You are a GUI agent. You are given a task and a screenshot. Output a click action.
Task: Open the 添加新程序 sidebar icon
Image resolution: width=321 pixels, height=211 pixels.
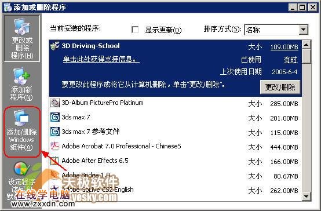21,84
